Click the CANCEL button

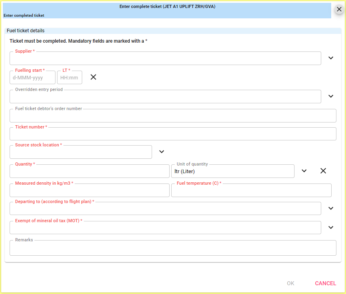[325, 283]
